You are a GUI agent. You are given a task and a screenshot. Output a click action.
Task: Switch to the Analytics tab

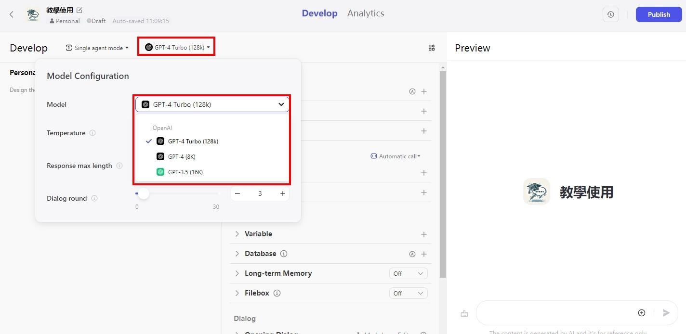365,13
